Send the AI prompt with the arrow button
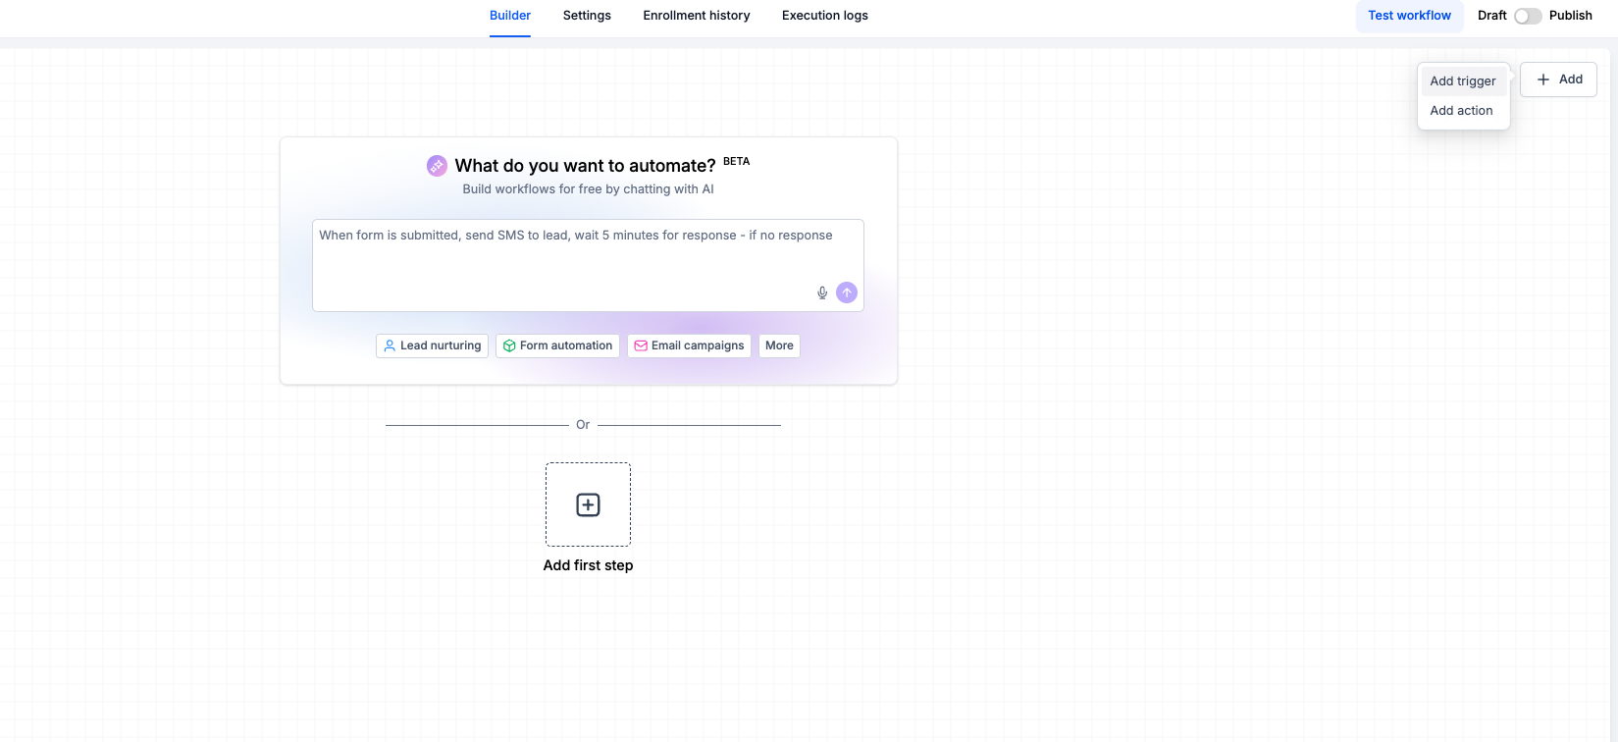The width and height of the screenshot is (1618, 742). click(847, 292)
